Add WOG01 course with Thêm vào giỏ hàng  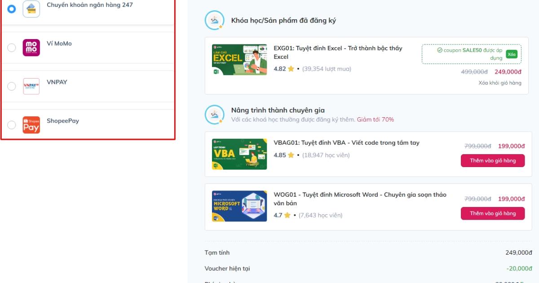(x=493, y=213)
